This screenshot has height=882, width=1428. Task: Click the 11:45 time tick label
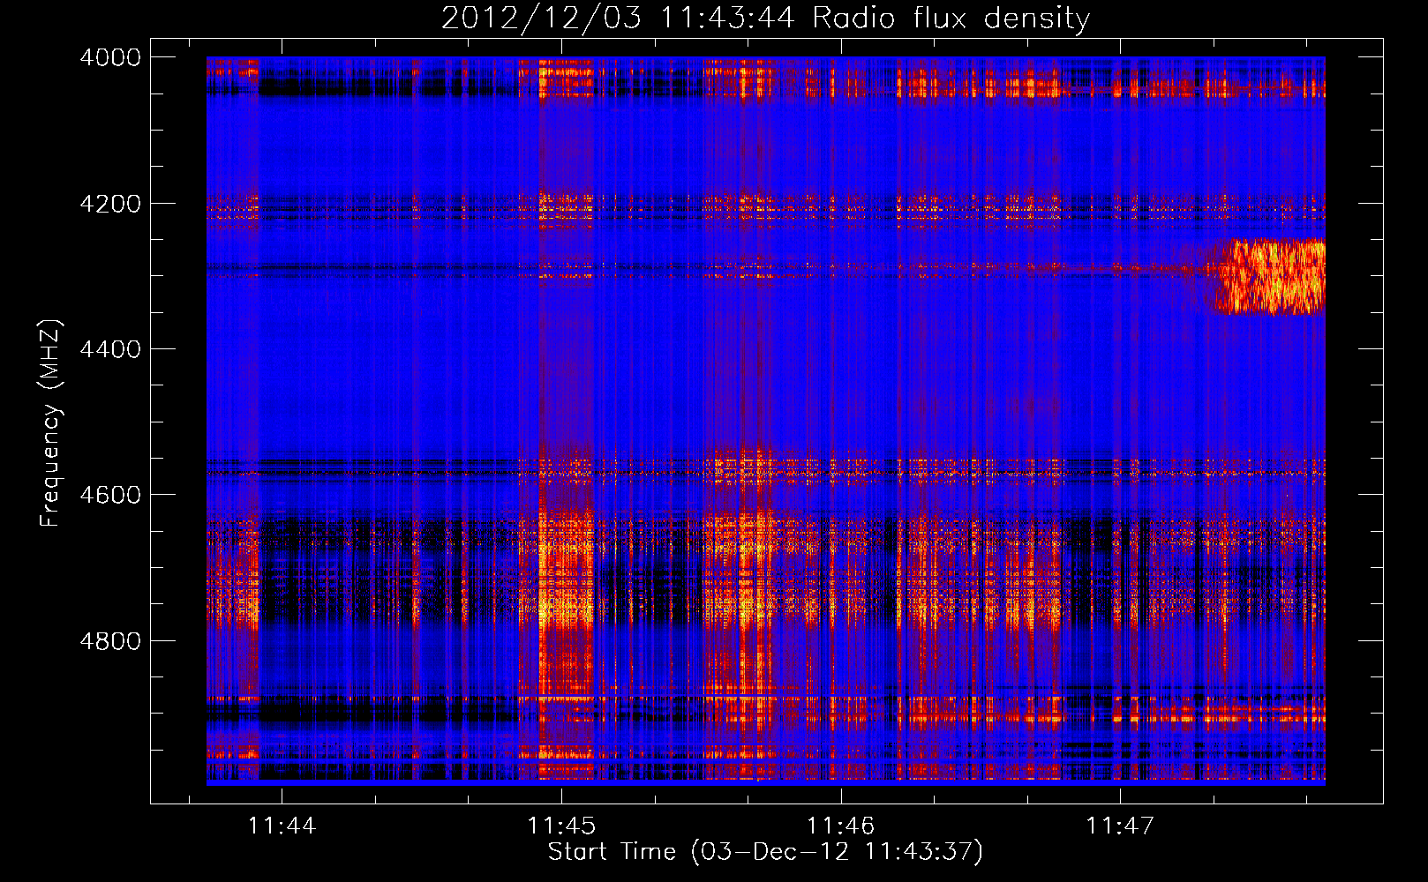tap(561, 826)
